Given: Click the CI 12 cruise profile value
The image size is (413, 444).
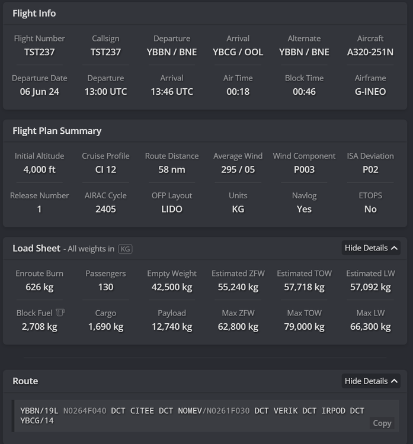Looking at the screenshot, I should [x=105, y=170].
